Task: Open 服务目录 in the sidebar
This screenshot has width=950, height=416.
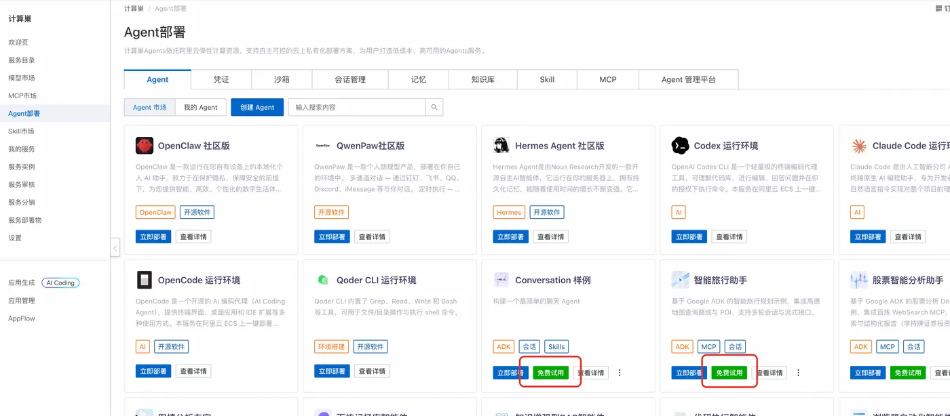Action: (x=22, y=60)
